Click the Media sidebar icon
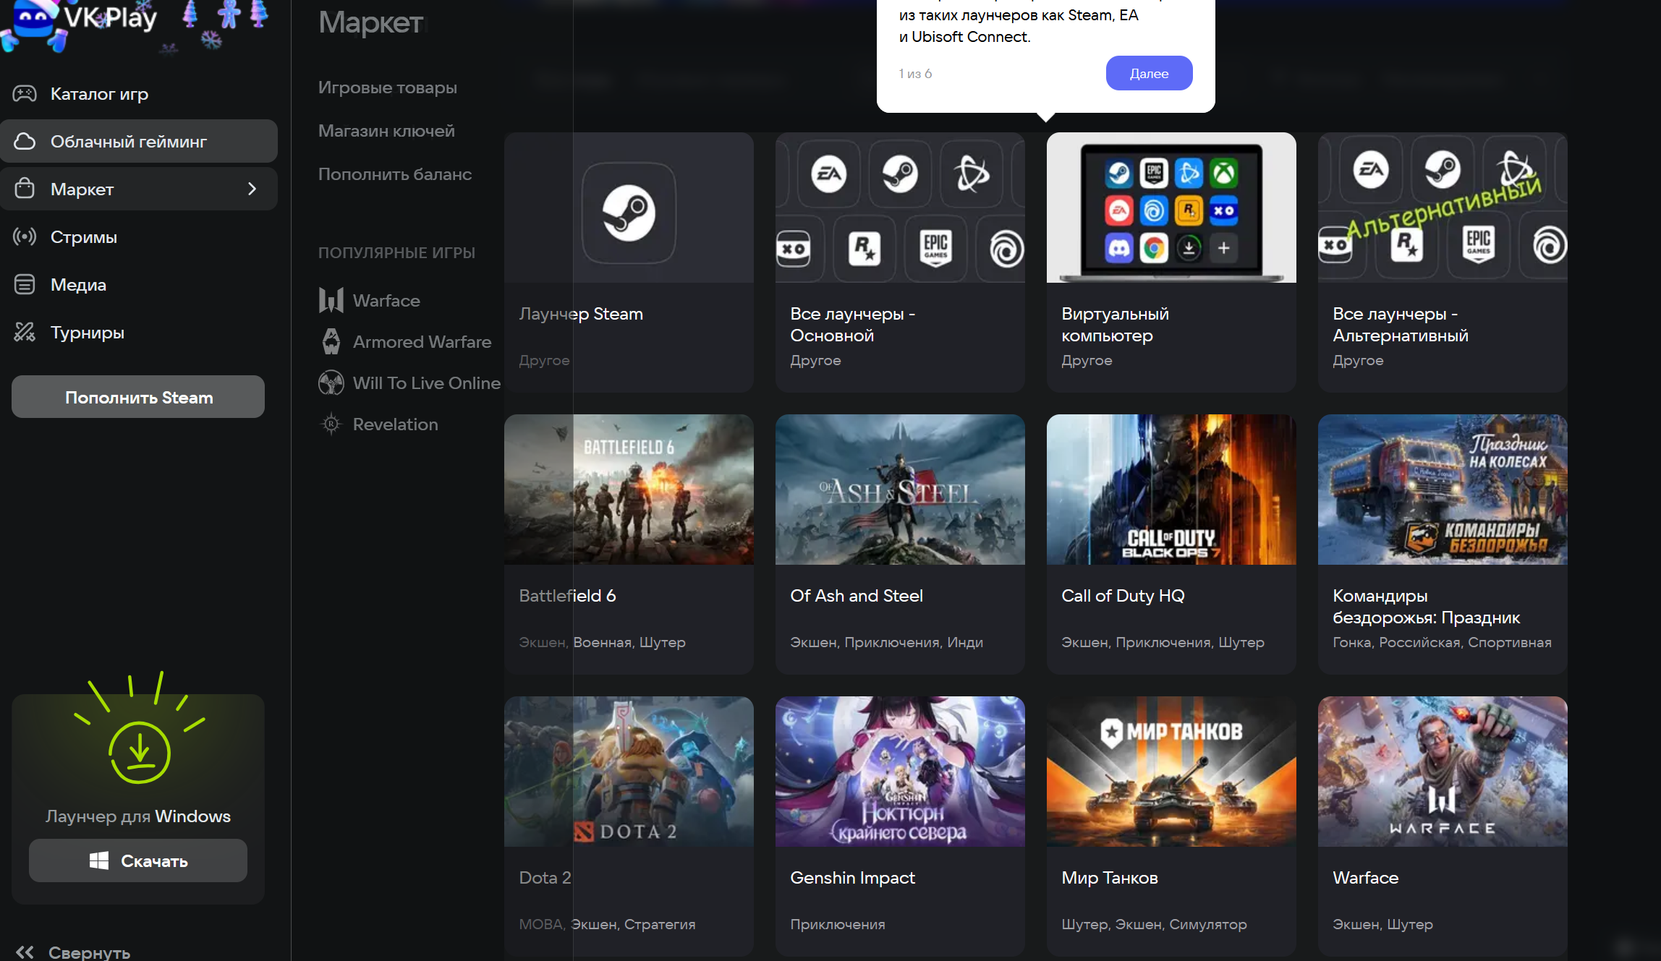 tap(25, 285)
